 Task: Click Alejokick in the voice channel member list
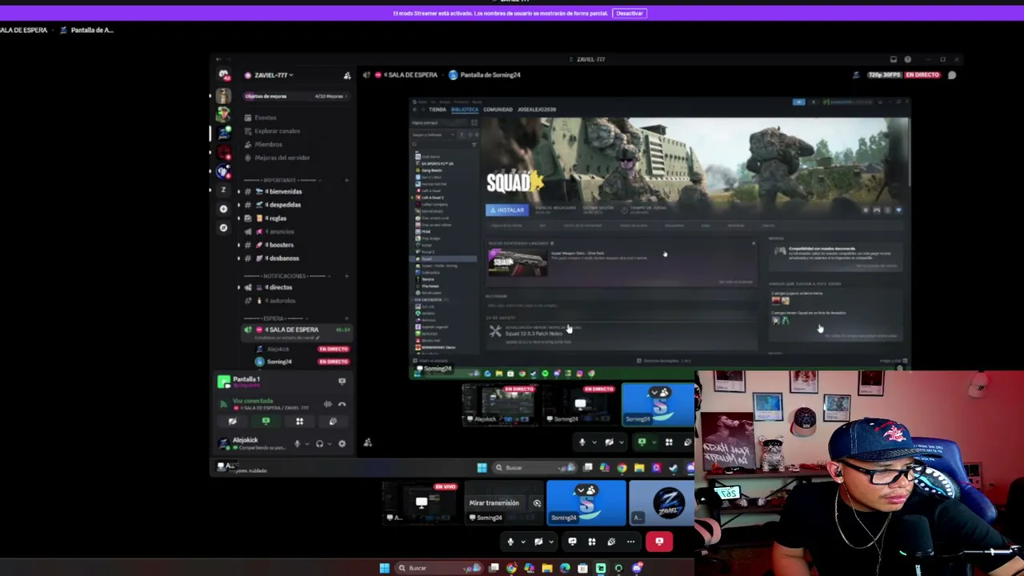[x=278, y=350]
